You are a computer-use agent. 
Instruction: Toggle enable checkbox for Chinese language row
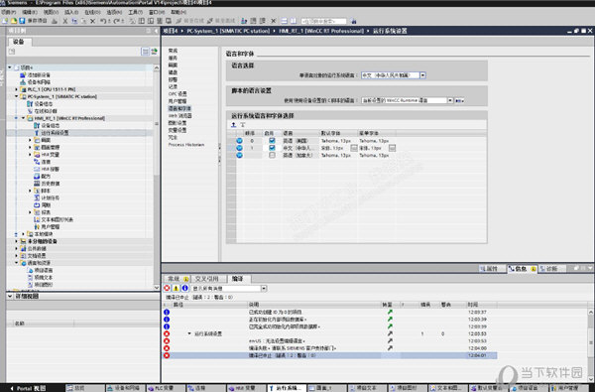pos(272,148)
